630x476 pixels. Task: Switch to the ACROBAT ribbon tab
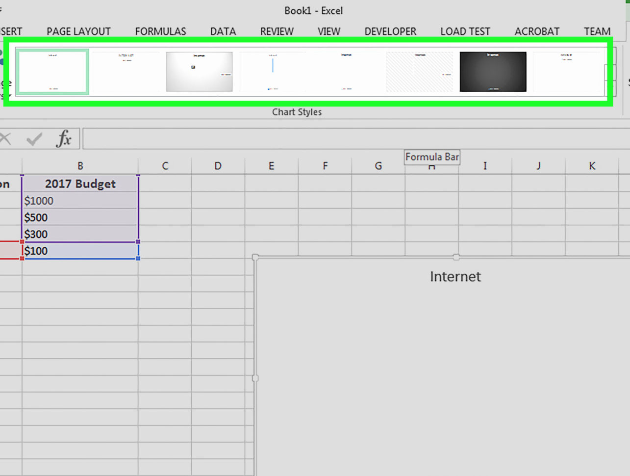point(537,31)
